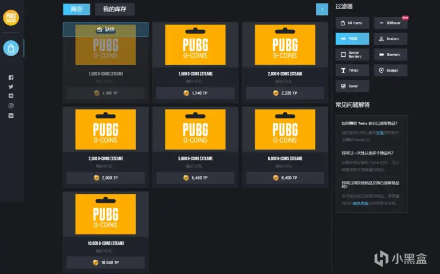Select the Badges filter
The width and height of the screenshot is (440, 274).
point(391,71)
